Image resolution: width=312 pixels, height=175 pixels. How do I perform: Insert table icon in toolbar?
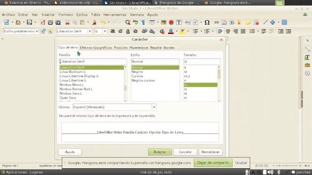(x=152, y=22)
